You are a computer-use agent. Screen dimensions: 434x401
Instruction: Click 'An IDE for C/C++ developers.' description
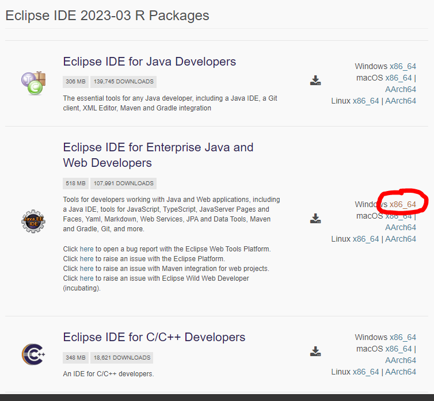click(x=108, y=374)
